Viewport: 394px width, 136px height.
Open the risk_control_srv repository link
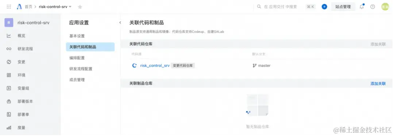point(155,66)
